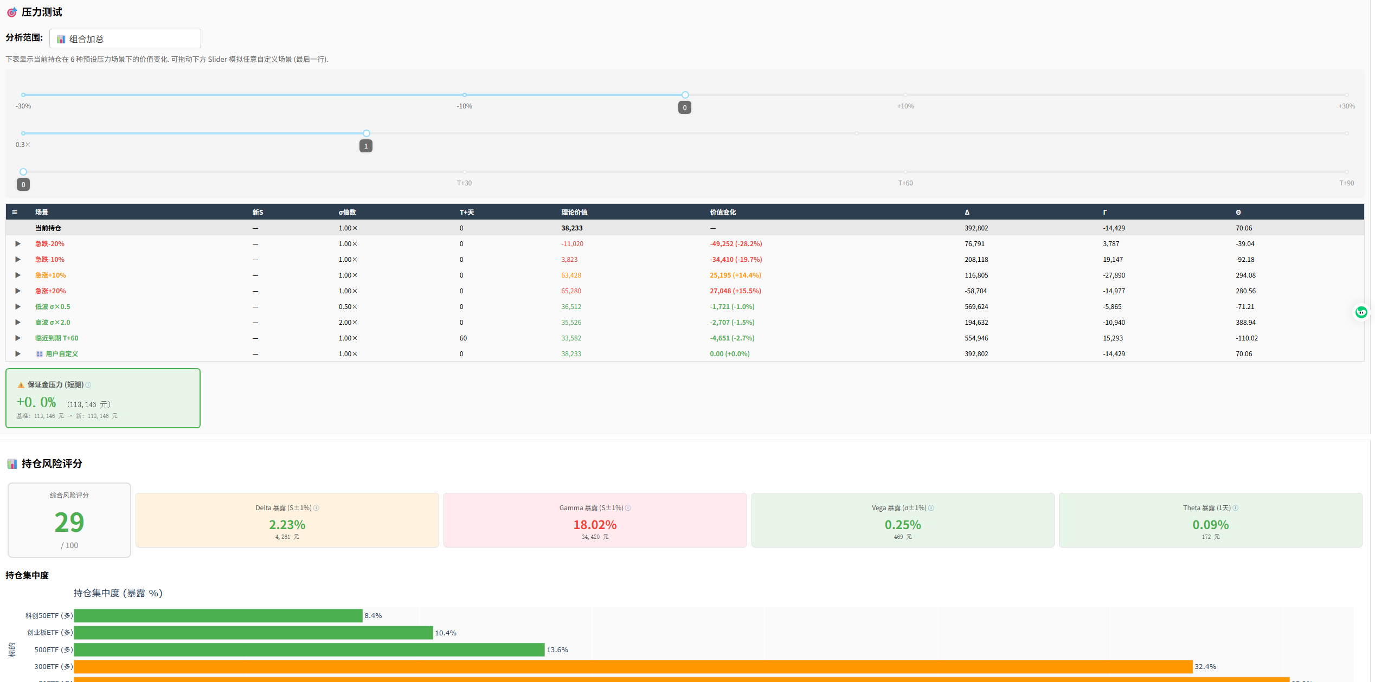Screen dimensions: 1375x682
Task: Click the 场景 column header
Action: pos(42,213)
